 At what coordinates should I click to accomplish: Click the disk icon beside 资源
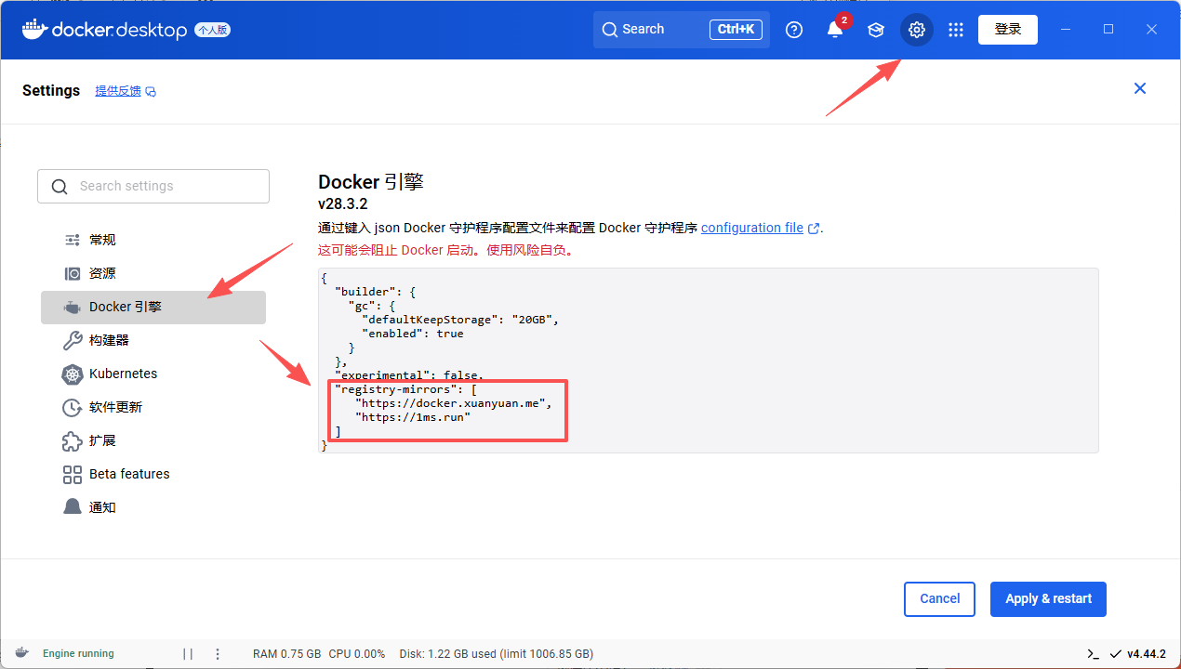point(73,273)
